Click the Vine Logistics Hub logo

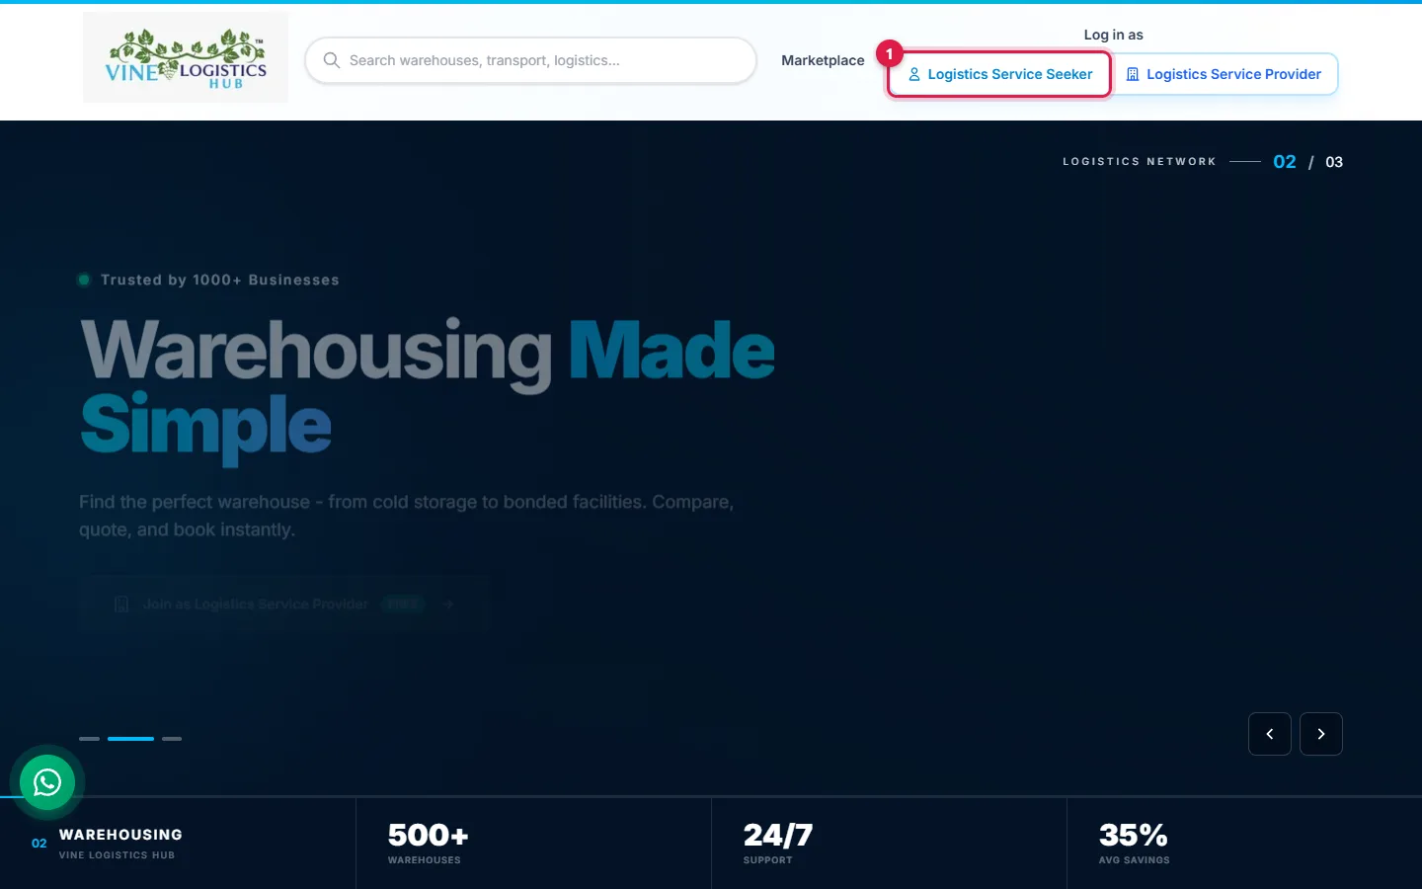186,57
